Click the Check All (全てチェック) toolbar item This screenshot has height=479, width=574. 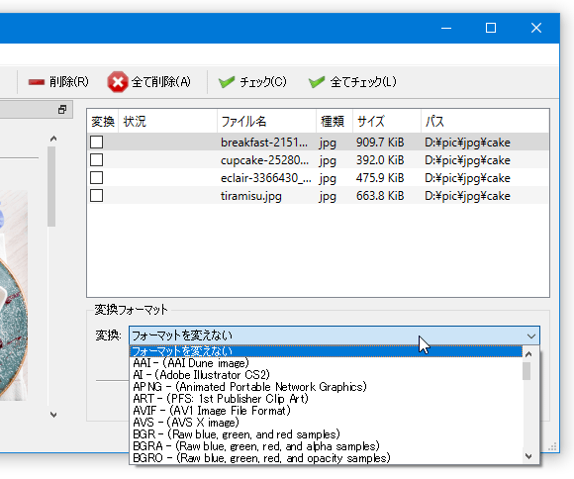352,82
